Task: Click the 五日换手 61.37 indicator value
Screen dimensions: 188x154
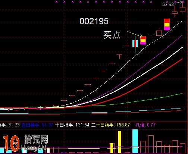Action: [x=37, y=125]
